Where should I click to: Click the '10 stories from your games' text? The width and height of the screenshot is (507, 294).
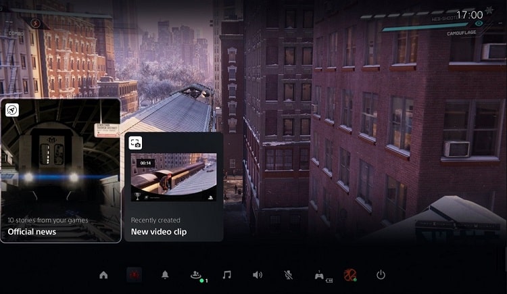click(48, 220)
